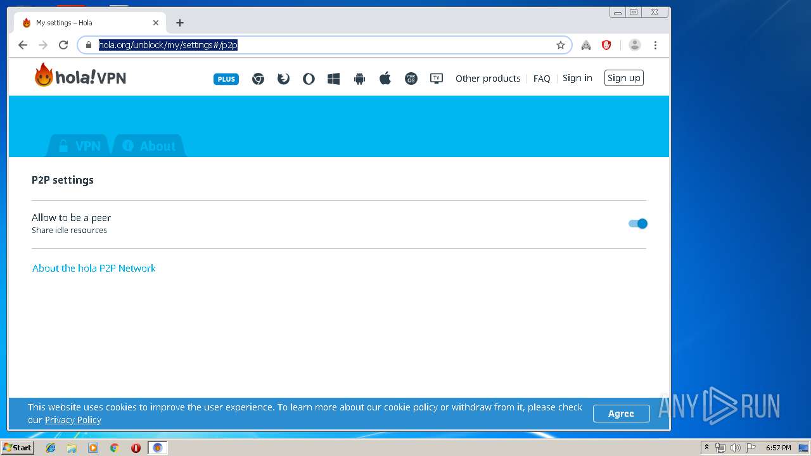The image size is (811, 456).
Task: Open Chrome from the taskbar
Action: click(x=114, y=448)
